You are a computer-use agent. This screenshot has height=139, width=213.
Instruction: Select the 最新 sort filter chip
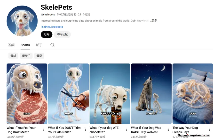click(13, 56)
